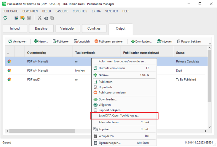Screen dimensions: 217x147
Task: Choose Eigenschappen... in the context menu
Action: (x=124, y=143)
